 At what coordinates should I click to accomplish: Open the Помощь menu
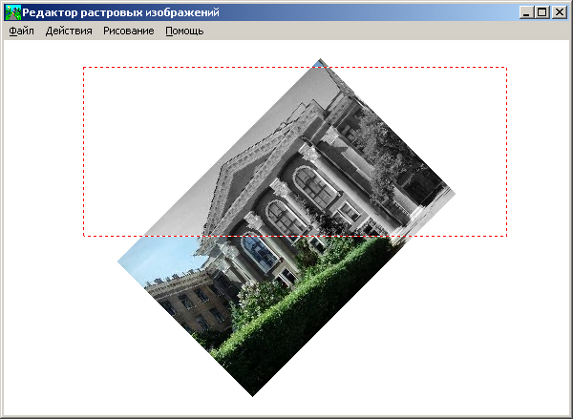click(184, 31)
